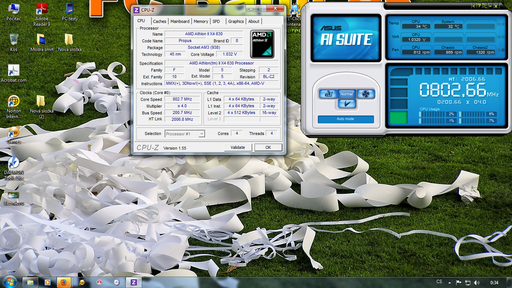
Task: Click the Core Speed value 802.7 MHz
Action: tap(182, 99)
